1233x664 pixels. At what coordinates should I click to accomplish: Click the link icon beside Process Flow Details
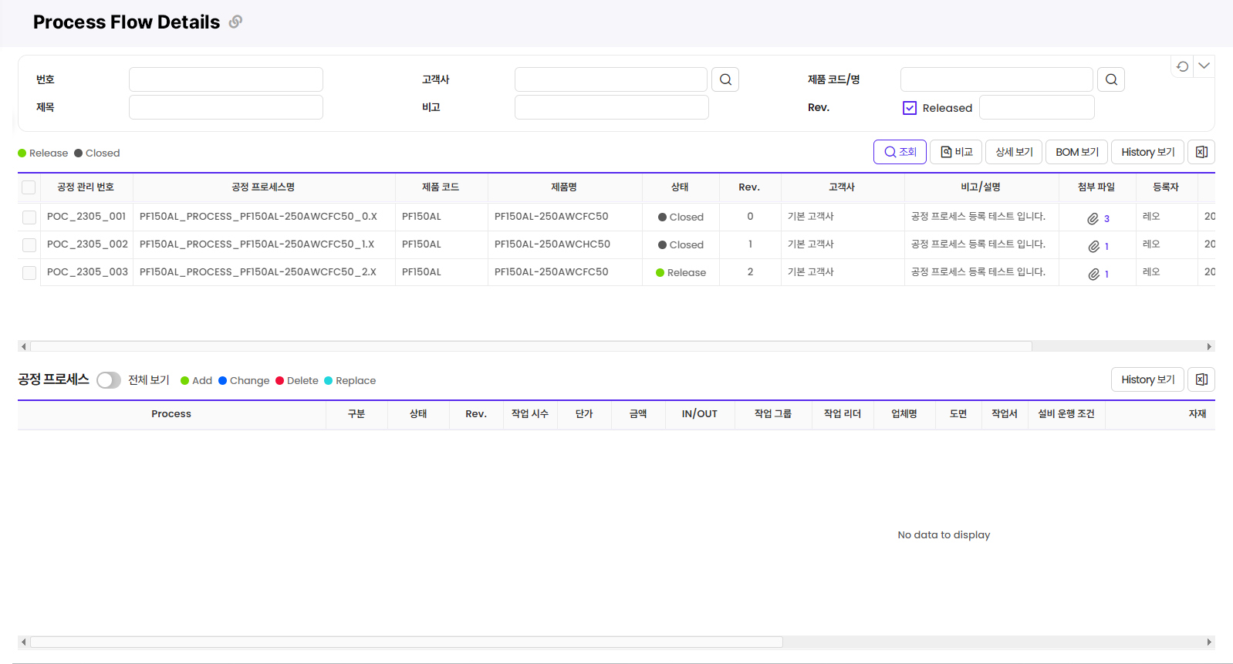[235, 22]
